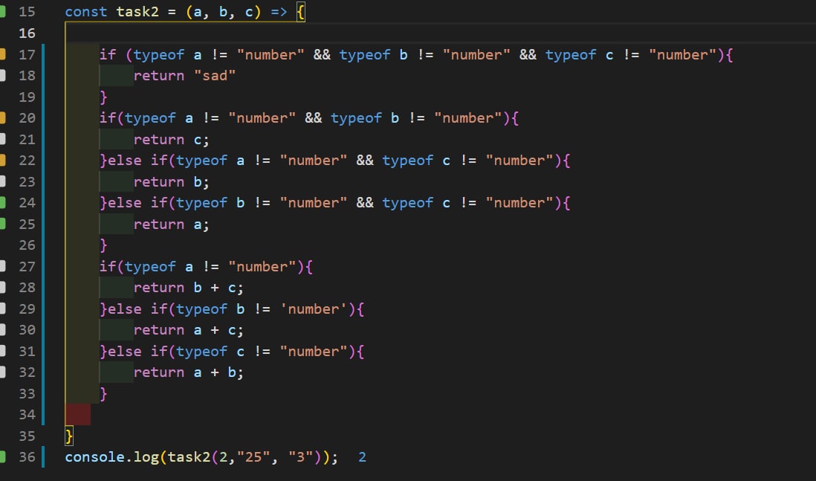
Task: Click the task2 call inside console.log
Action: (x=188, y=457)
